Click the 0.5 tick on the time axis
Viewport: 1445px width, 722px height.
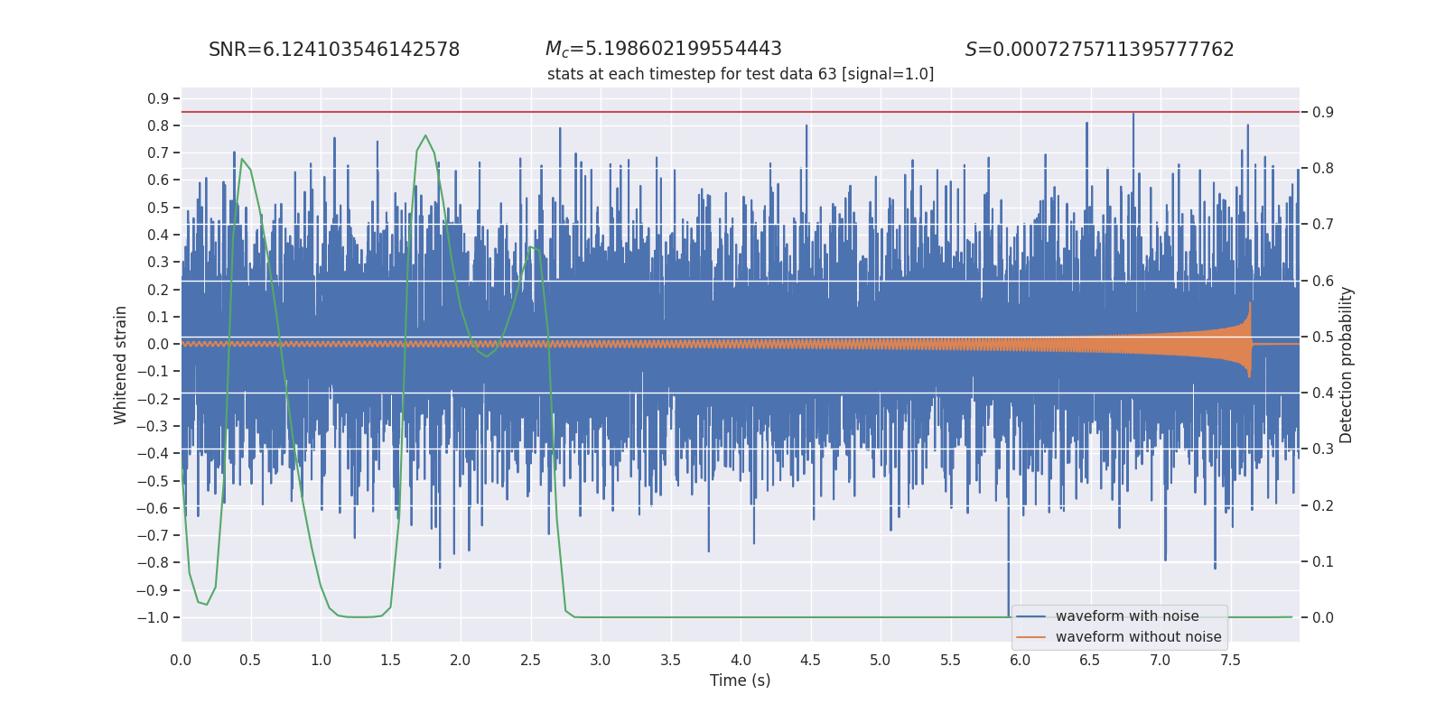251,660
